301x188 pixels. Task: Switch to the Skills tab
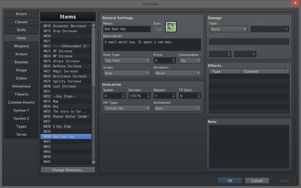point(21,30)
